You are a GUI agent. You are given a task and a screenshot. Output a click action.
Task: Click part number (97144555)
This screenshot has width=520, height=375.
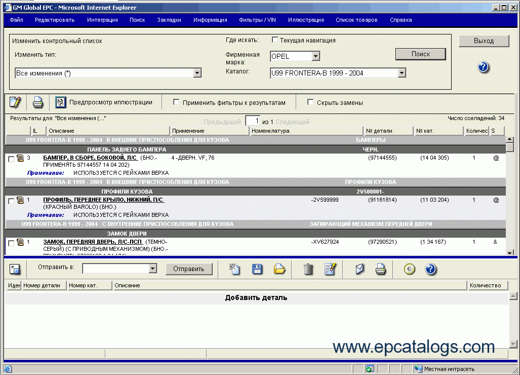coord(382,158)
